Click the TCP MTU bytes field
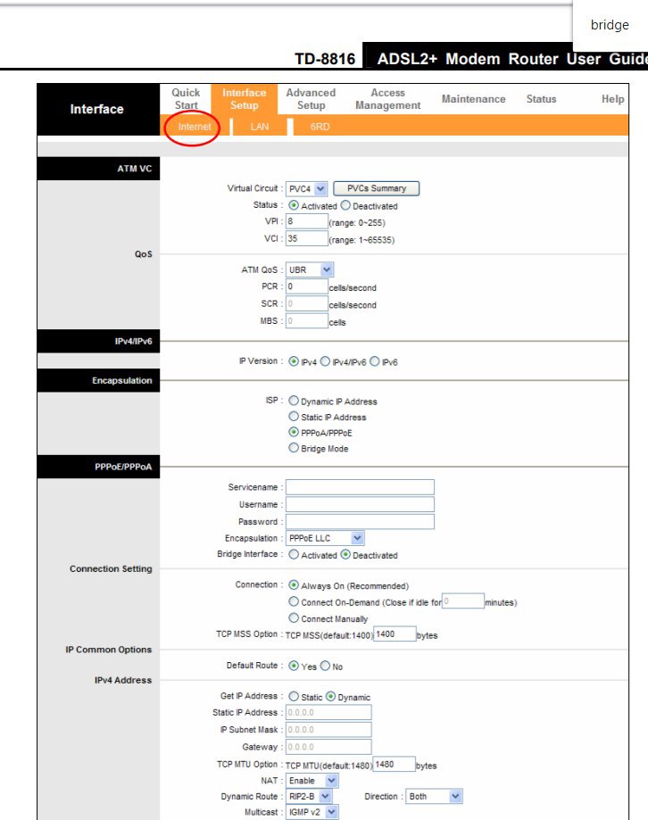This screenshot has height=820, width=648. tap(395, 765)
